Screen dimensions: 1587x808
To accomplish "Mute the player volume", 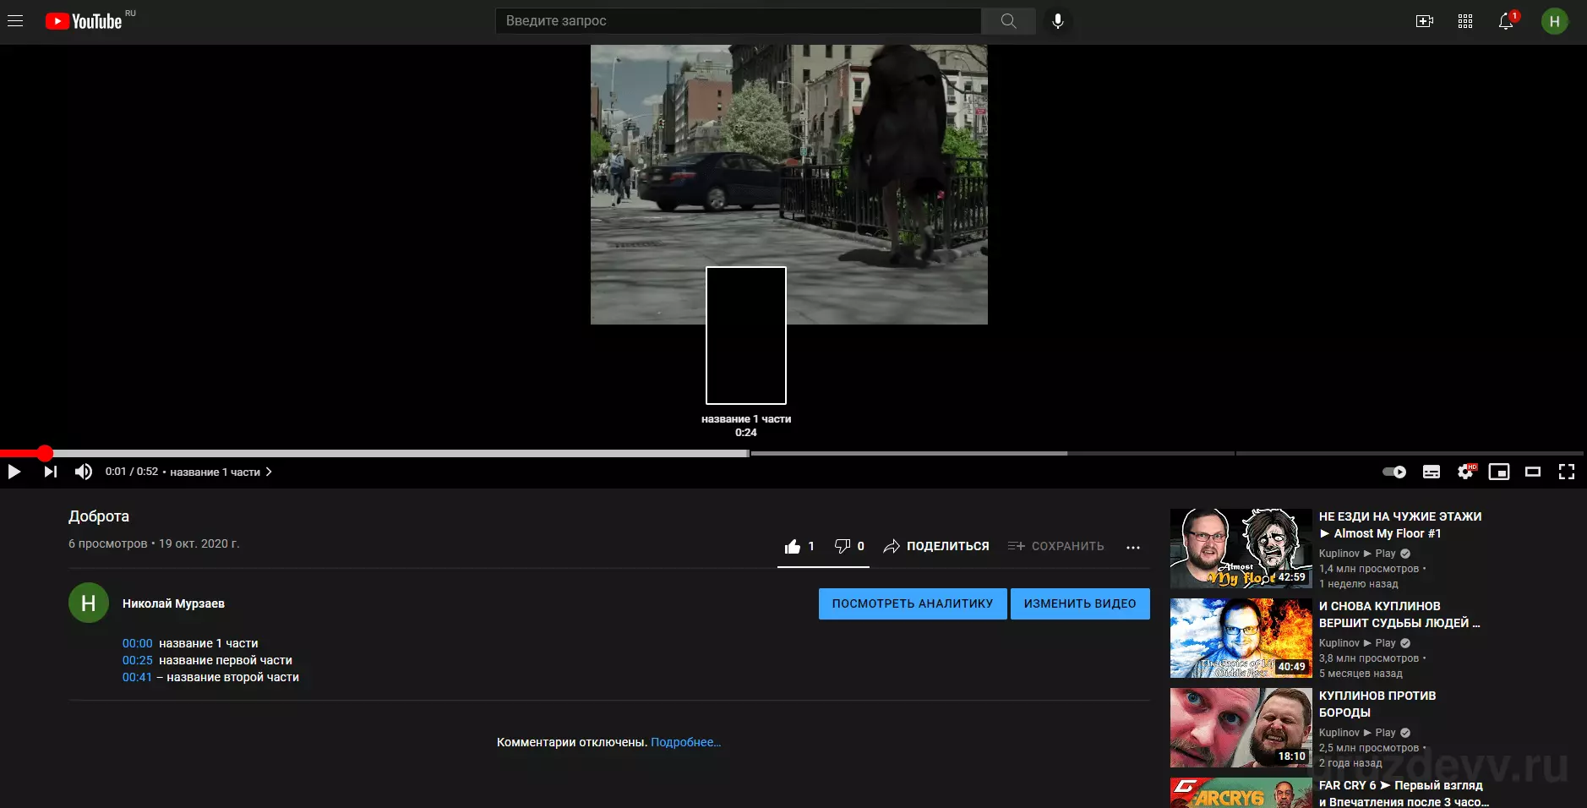I will pos(84,472).
